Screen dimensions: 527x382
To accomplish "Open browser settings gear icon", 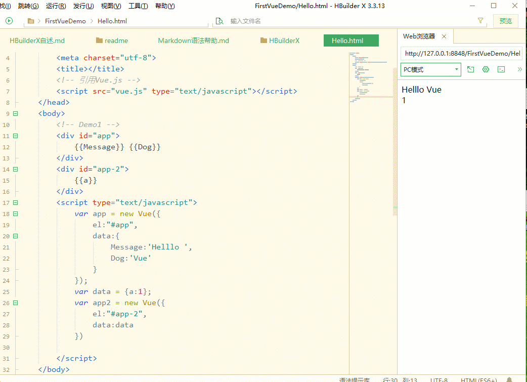I will 486,69.
